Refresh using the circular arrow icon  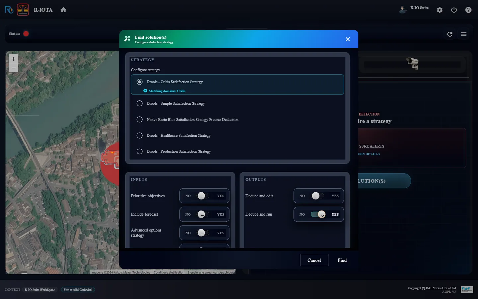[450, 34]
